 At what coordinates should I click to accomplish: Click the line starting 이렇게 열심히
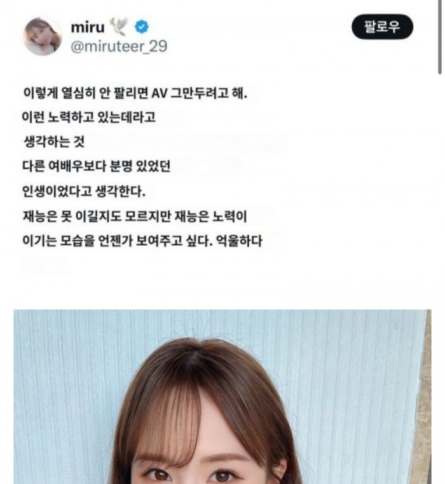[135, 93]
